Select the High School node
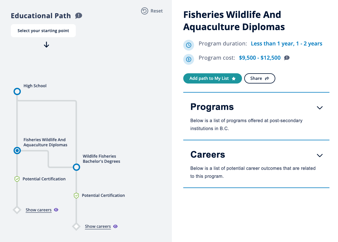Viewport: 338px width, 242px height. (17, 91)
